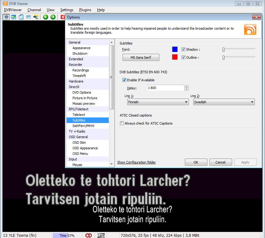Open the Show Configuration folder link
Screen dimensions: 265x238
click(x=136, y=162)
